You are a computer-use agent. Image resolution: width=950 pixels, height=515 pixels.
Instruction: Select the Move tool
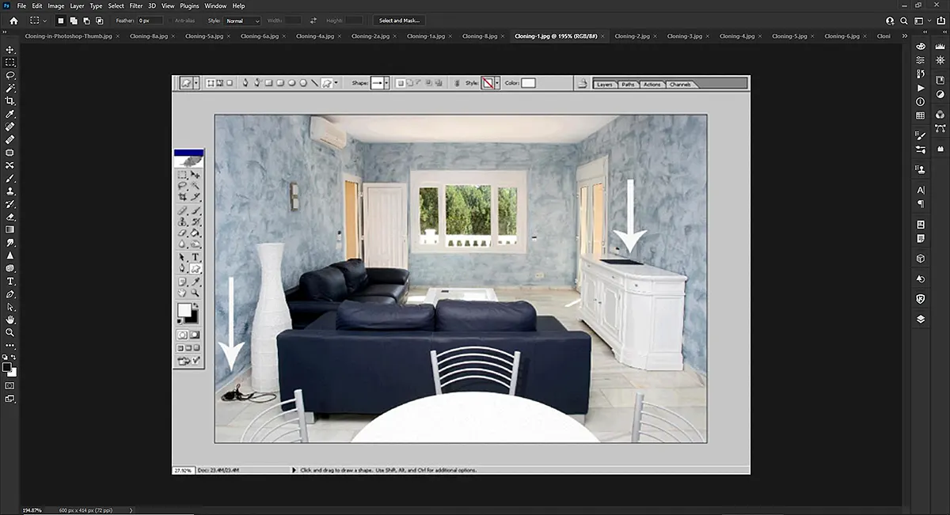click(x=10, y=48)
